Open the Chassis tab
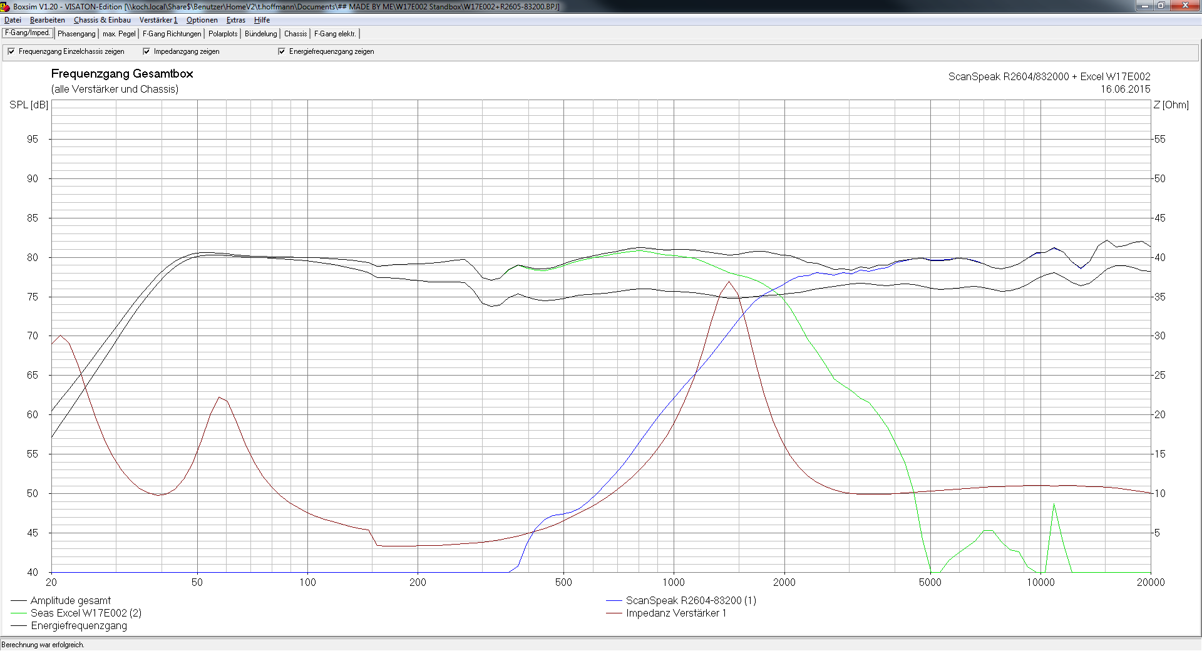 click(295, 34)
